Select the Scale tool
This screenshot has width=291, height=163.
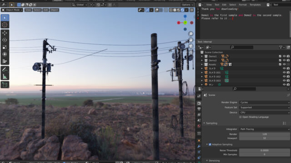pyautogui.click(x=5, y=47)
